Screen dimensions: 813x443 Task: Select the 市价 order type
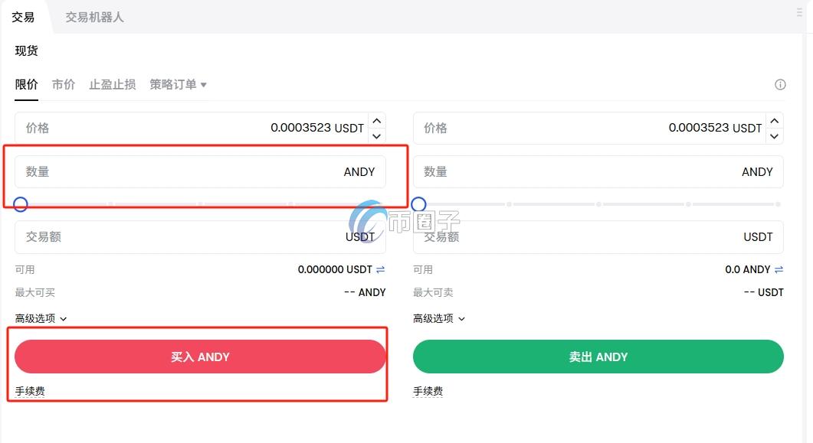(x=64, y=84)
